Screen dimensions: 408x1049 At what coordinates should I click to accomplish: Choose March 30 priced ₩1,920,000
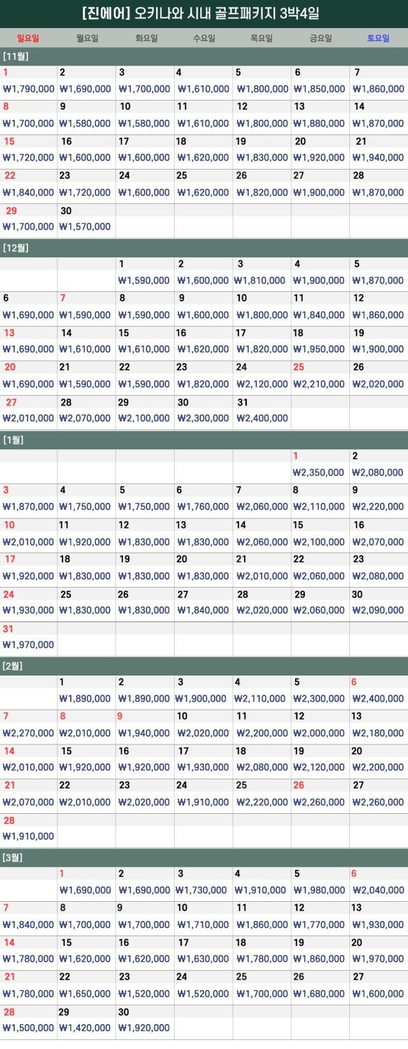[x=145, y=1022]
